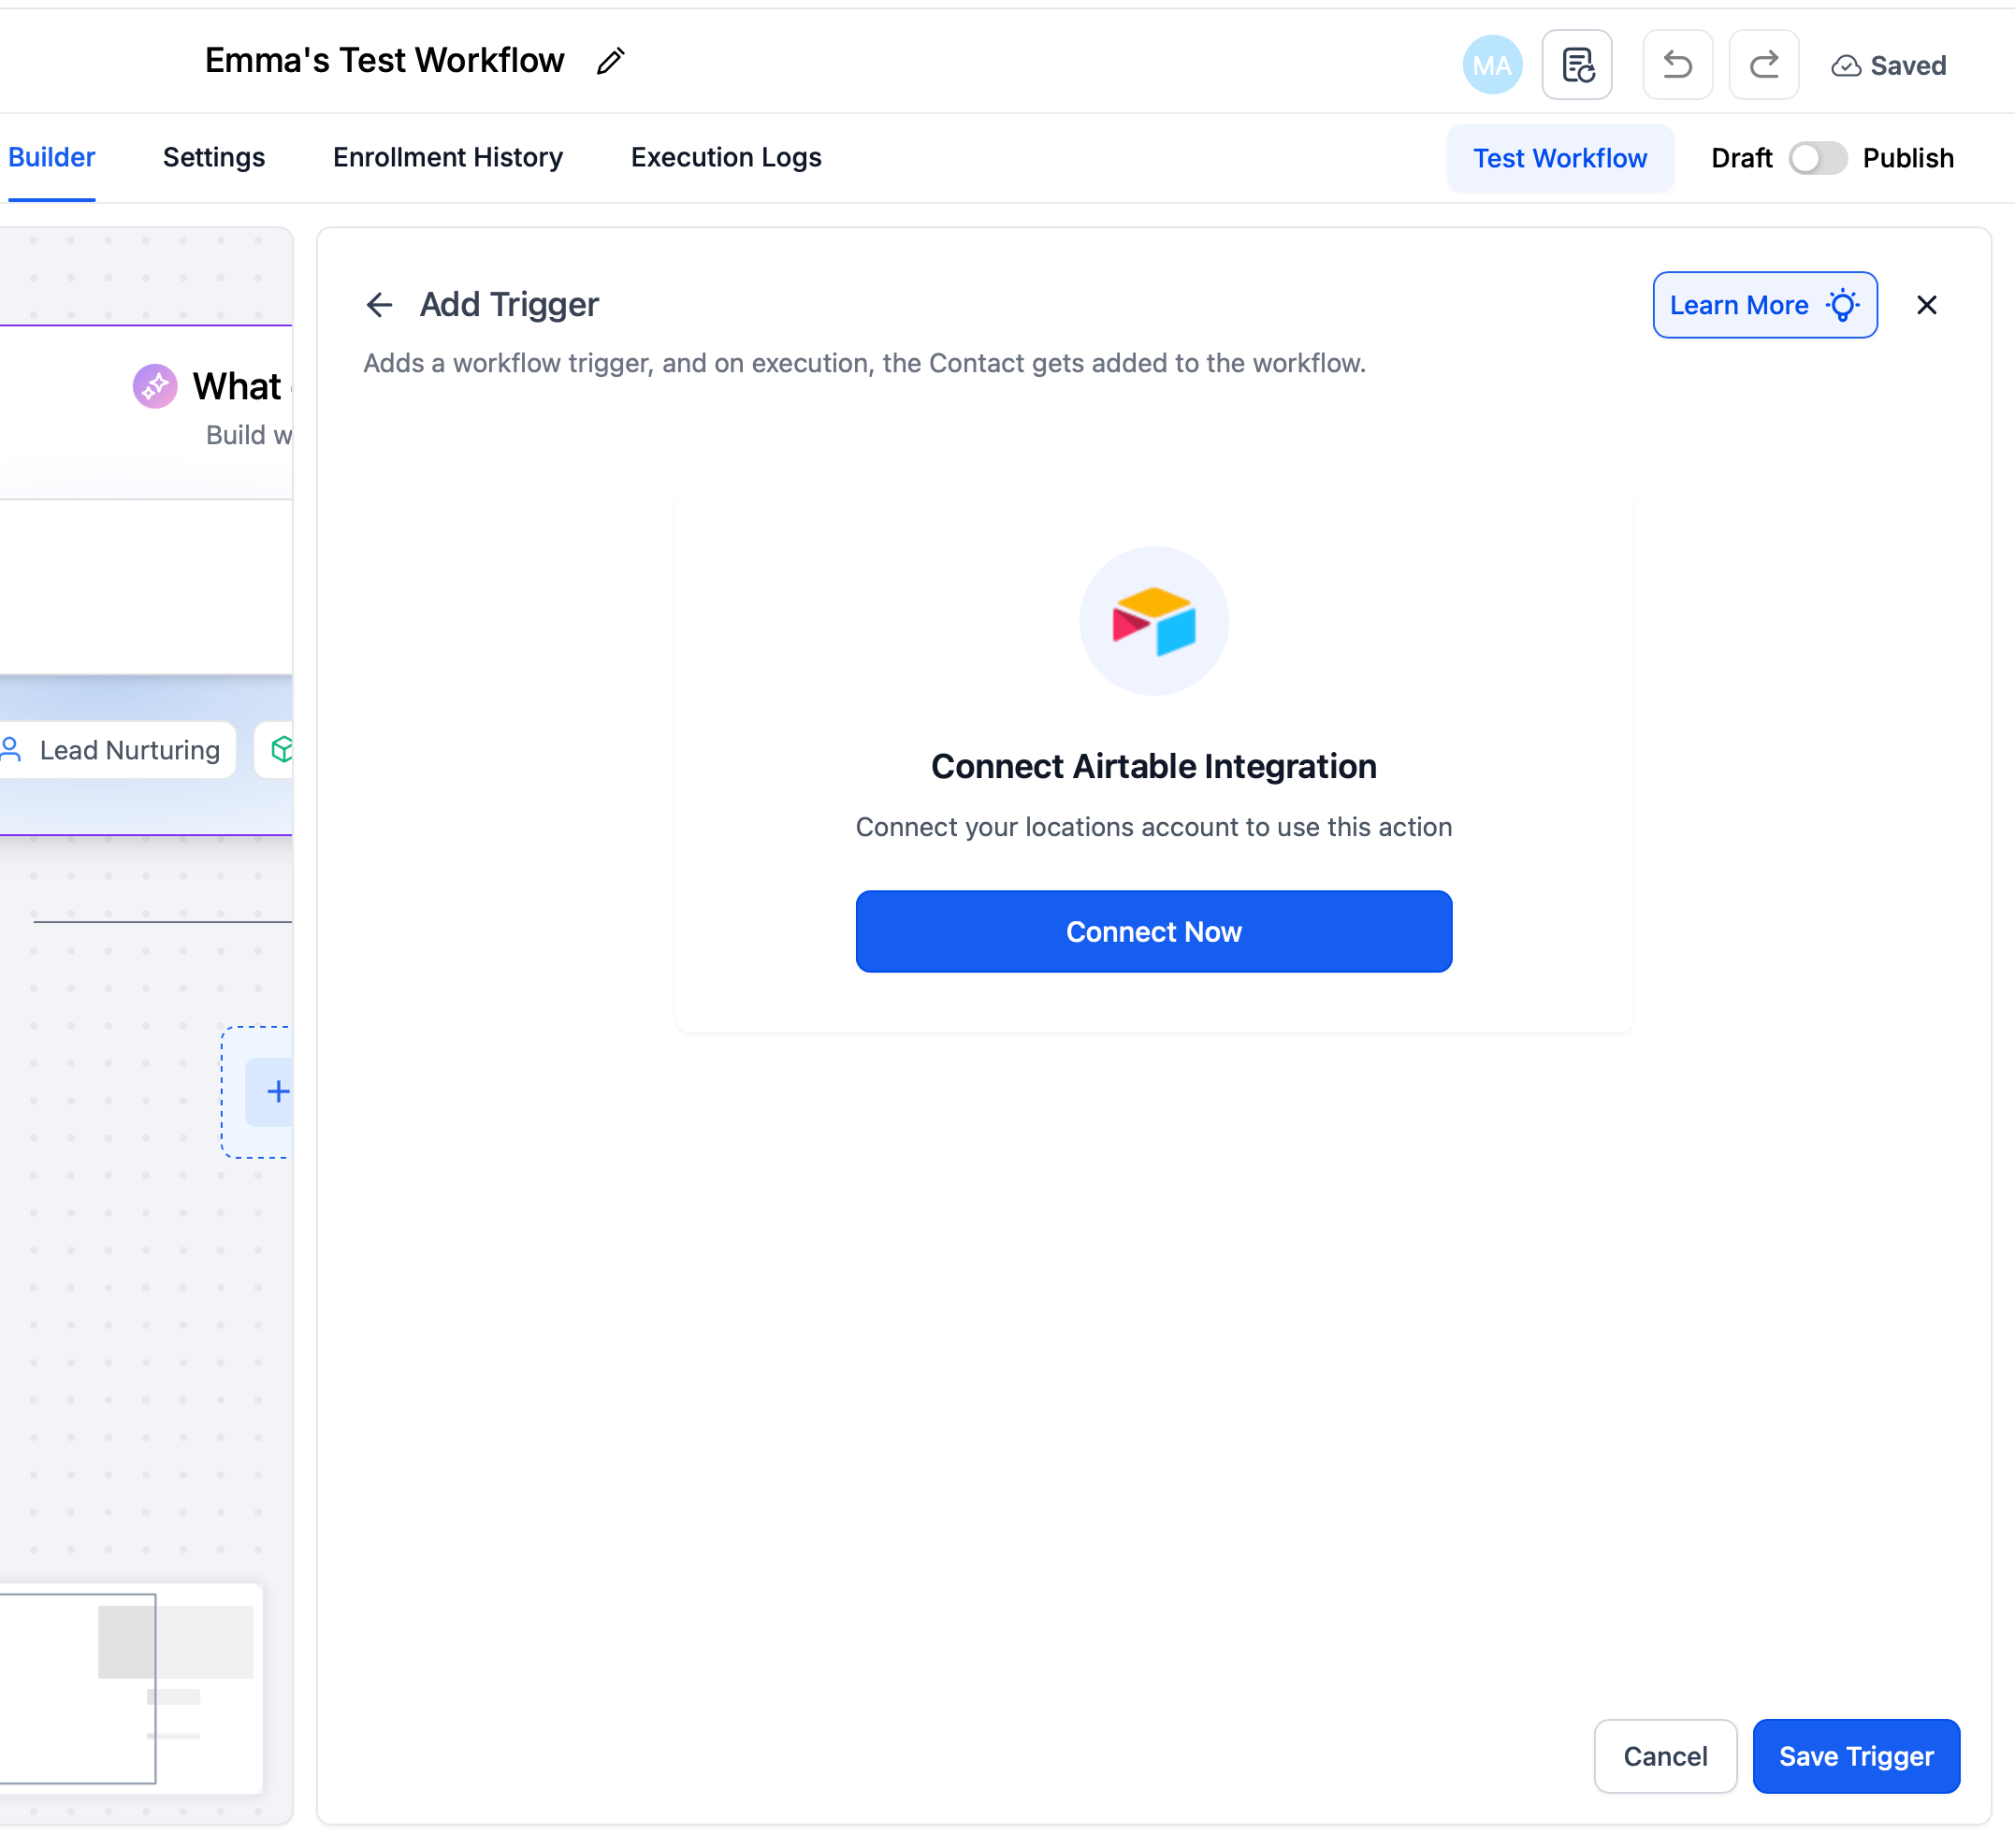The image size is (2015, 1848).
Task: Click the MA user avatar
Action: pos(1491,65)
